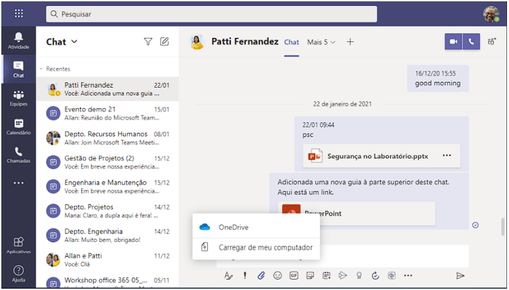Open the PowerPoint tab link card

[356, 213]
